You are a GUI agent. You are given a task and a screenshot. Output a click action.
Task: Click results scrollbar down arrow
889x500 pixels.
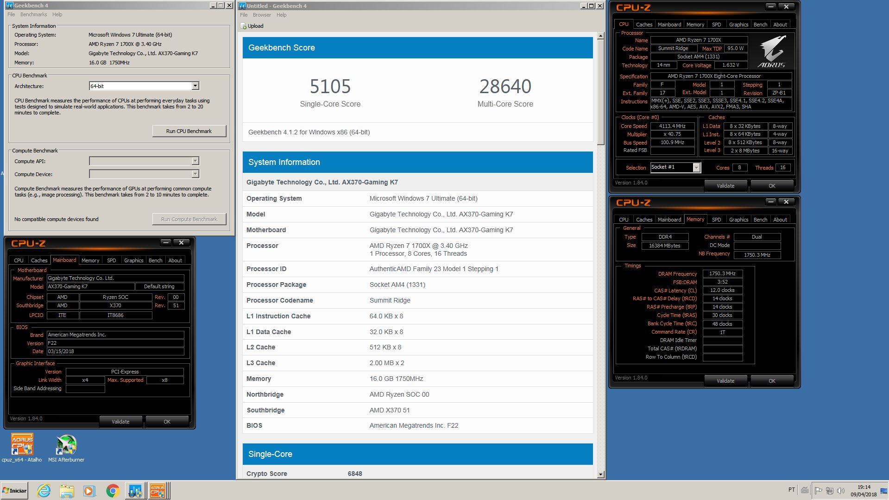click(x=600, y=475)
